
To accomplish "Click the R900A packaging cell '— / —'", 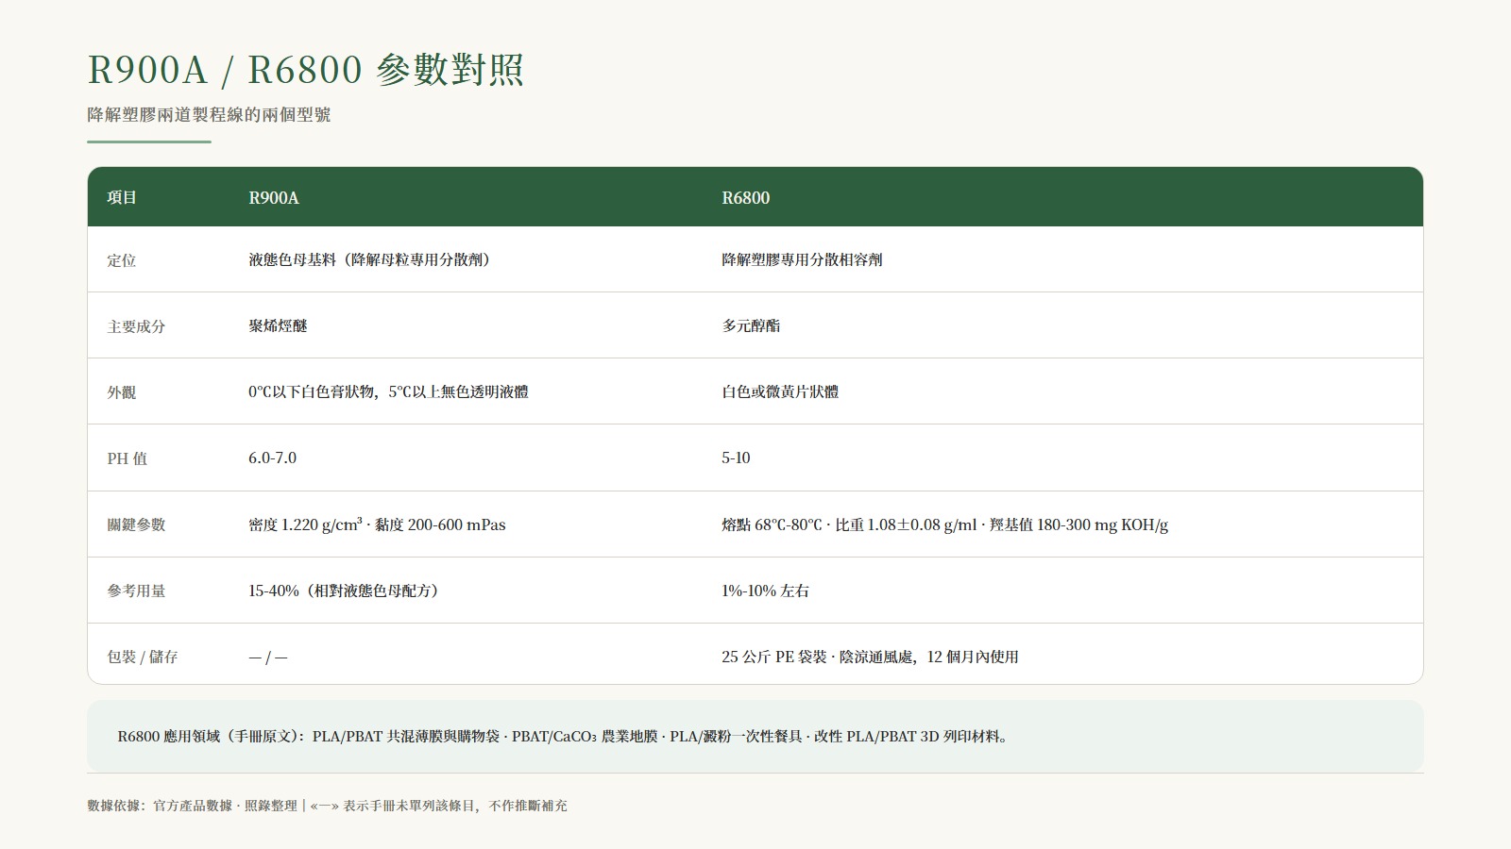I will [x=268, y=658].
